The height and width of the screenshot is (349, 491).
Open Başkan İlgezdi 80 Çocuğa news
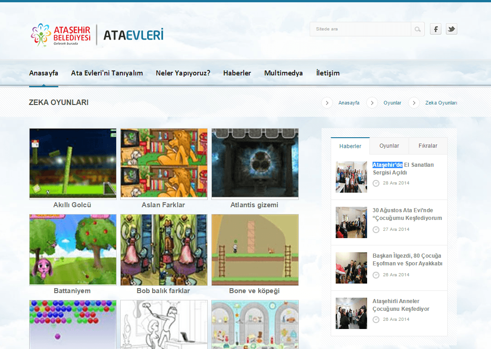[407, 259]
